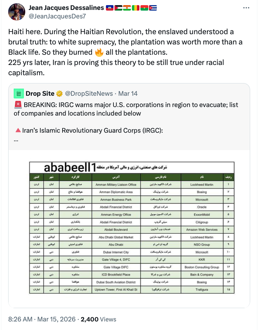Click Drop Site's gold verified badge
Image resolution: width=258 pixels, height=330 pixels.
pyautogui.click(x=59, y=93)
